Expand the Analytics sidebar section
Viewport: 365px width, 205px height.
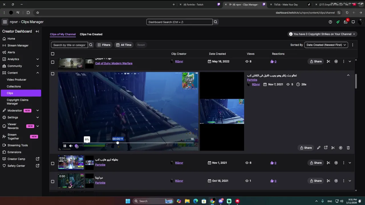[38, 59]
